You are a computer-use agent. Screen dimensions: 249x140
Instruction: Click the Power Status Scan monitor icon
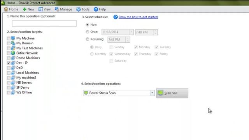point(86,93)
